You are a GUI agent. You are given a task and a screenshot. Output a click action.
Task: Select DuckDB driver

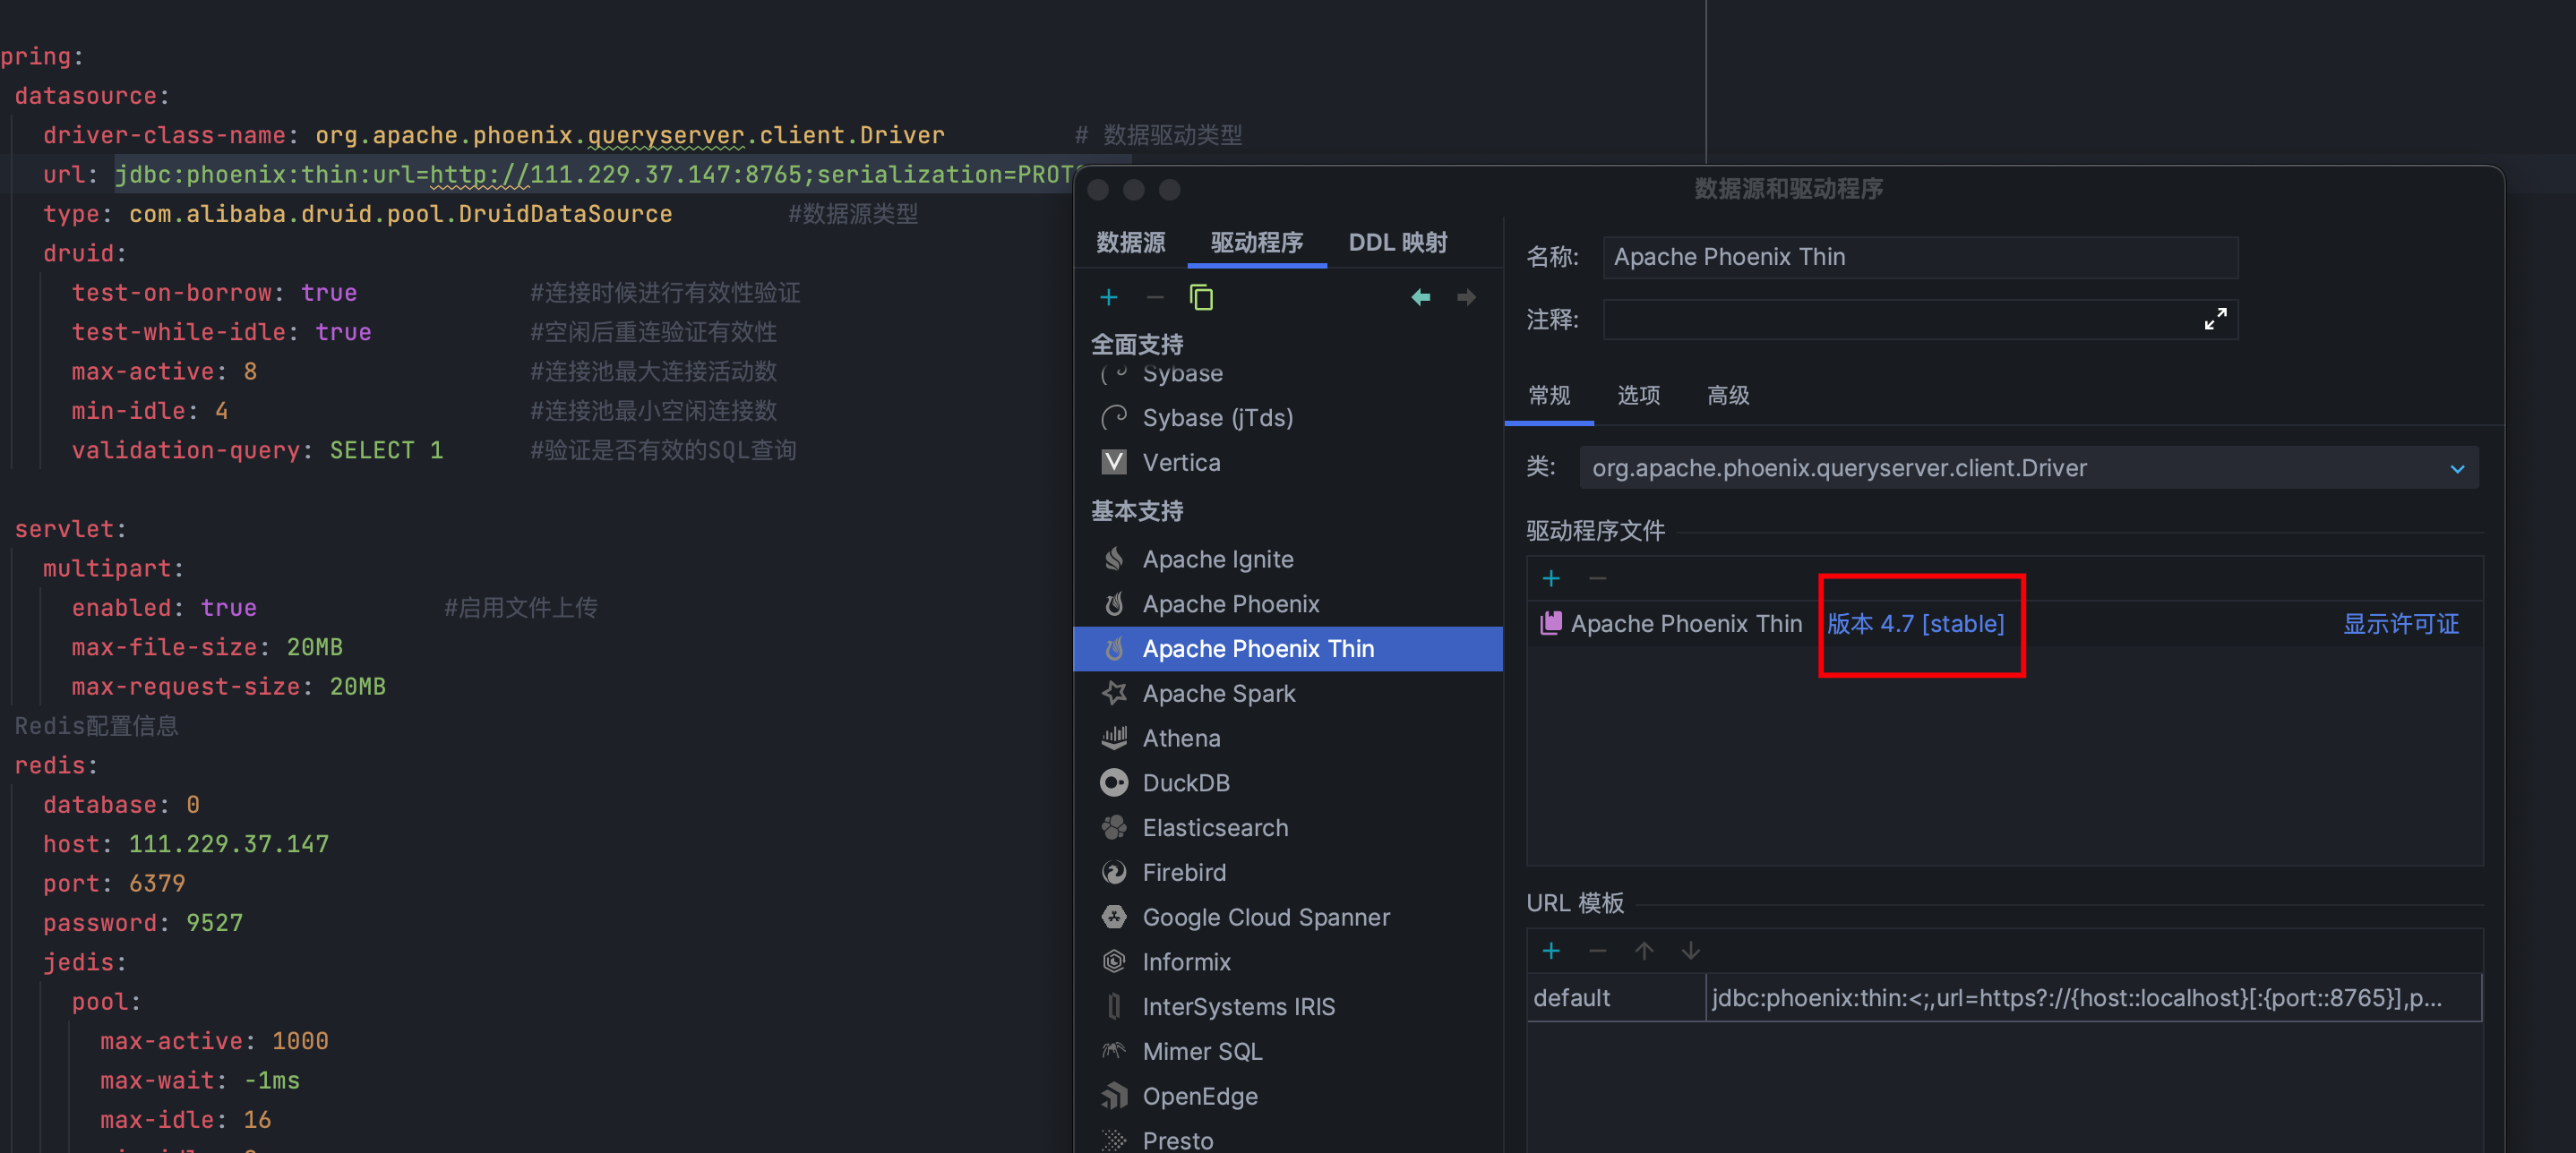1288,783
